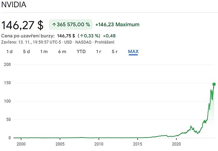Select the 1 d time range tab
This screenshot has width=218, height=151.
coord(10,52)
